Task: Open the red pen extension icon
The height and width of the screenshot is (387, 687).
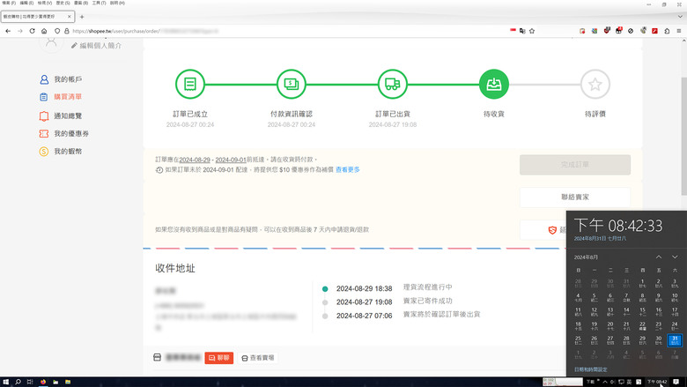Action: pyautogui.click(x=654, y=31)
